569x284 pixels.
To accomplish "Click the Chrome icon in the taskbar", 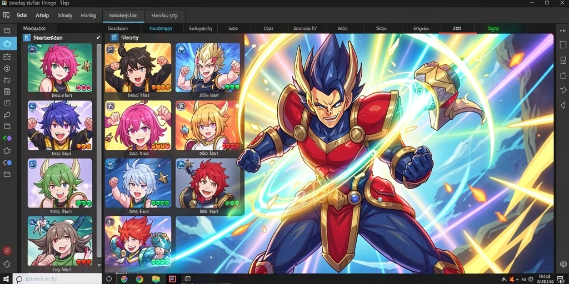I will (124, 279).
